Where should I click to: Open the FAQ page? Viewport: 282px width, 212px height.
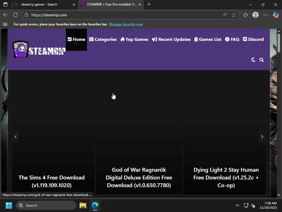[232, 39]
